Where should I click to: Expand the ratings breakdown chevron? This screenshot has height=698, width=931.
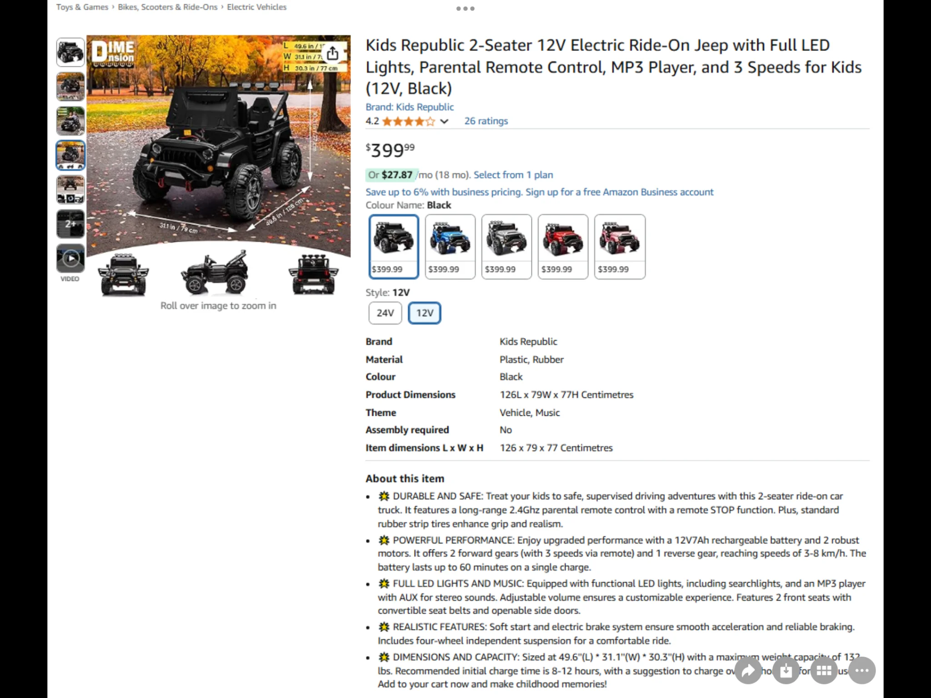445,121
